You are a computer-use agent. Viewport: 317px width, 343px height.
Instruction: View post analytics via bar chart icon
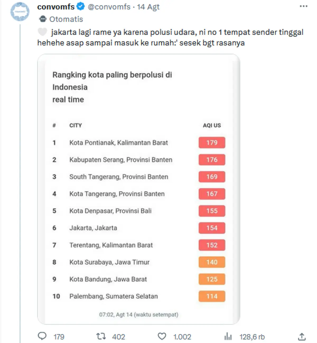227,336
